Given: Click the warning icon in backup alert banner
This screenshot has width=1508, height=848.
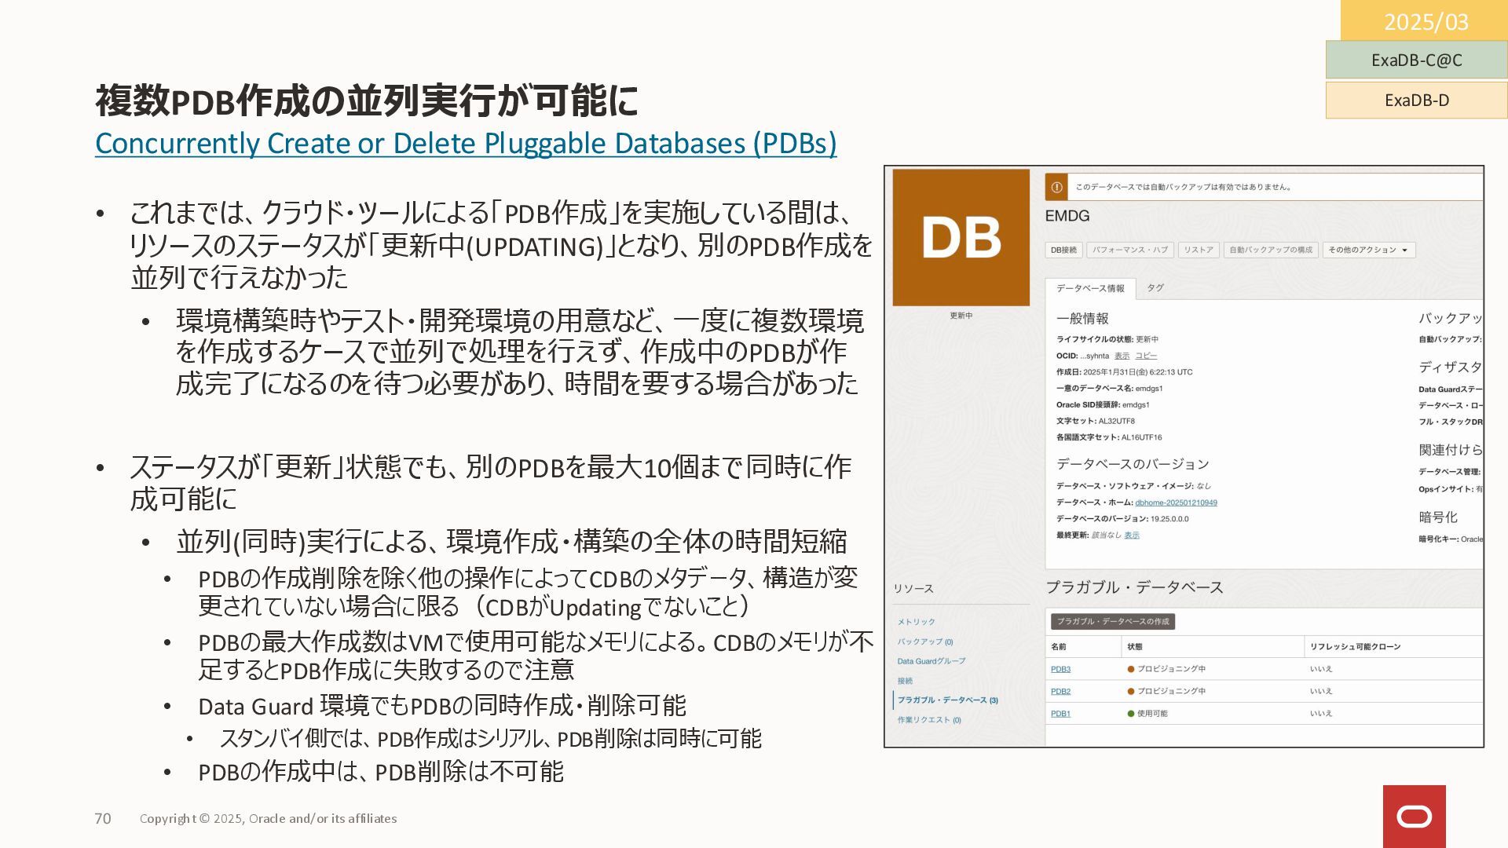Looking at the screenshot, I should [x=1056, y=187].
